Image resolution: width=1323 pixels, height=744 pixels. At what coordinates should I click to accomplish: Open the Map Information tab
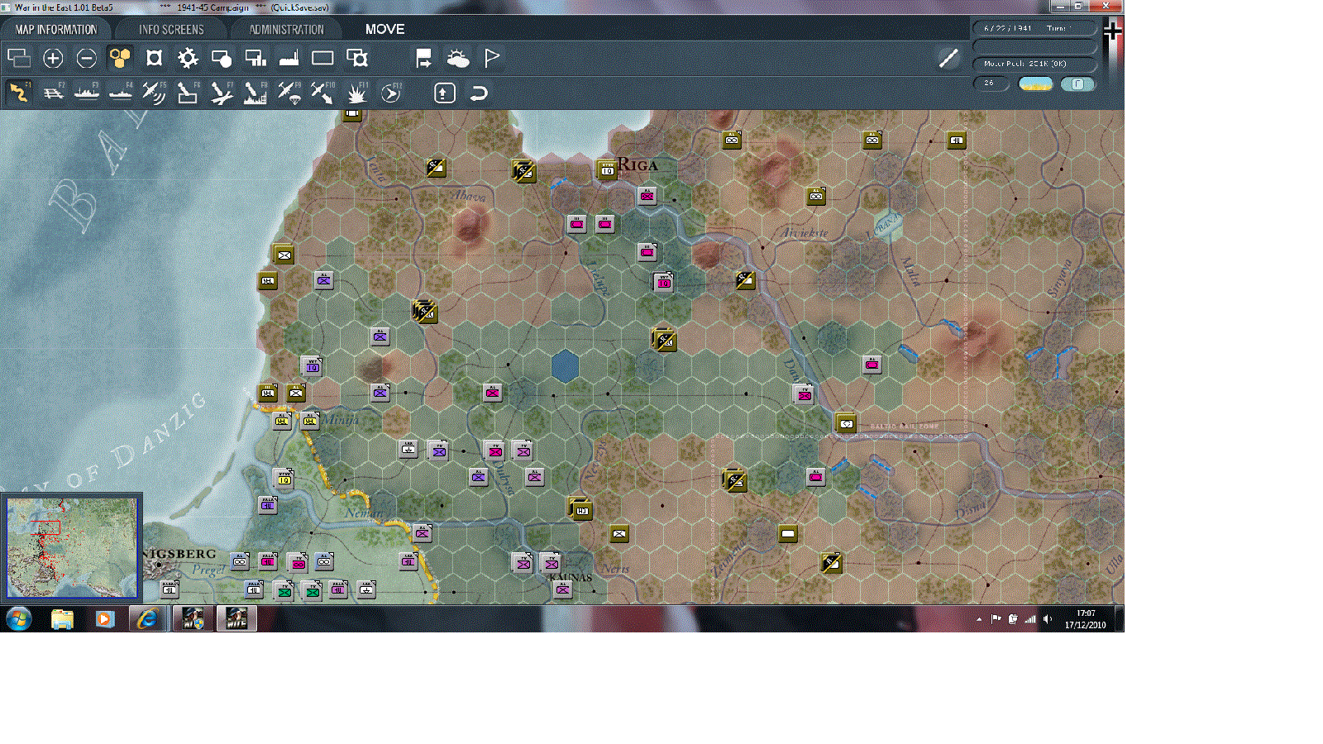coord(55,29)
